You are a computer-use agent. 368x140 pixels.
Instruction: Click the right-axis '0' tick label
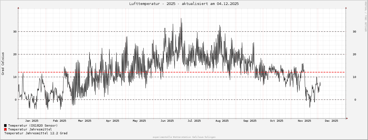click(355, 100)
